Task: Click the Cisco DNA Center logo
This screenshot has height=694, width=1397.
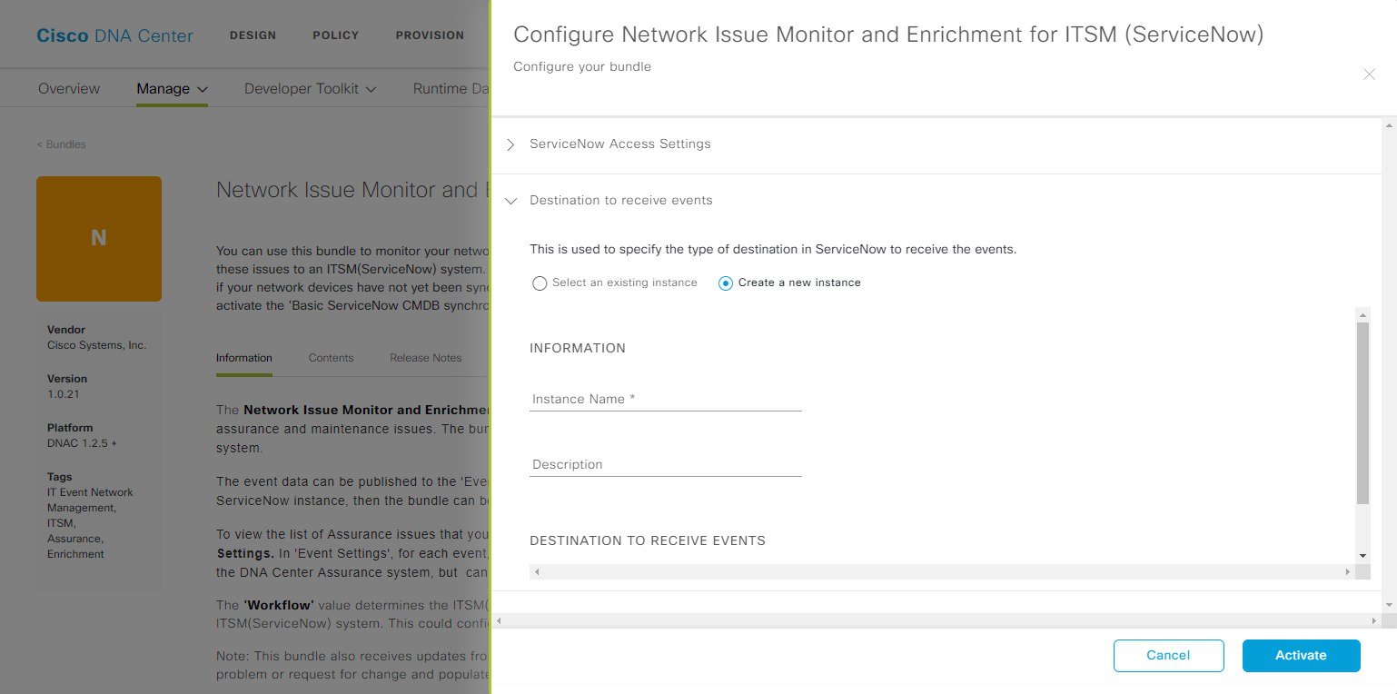Action: (114, 35)
